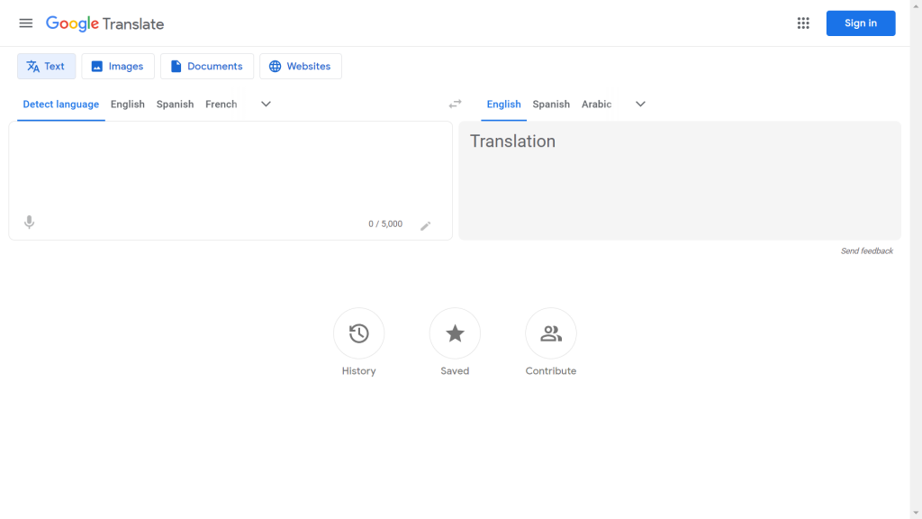Click the microphone to translate by voice
This screenshot has width=922, height=519.
[29, 222]
